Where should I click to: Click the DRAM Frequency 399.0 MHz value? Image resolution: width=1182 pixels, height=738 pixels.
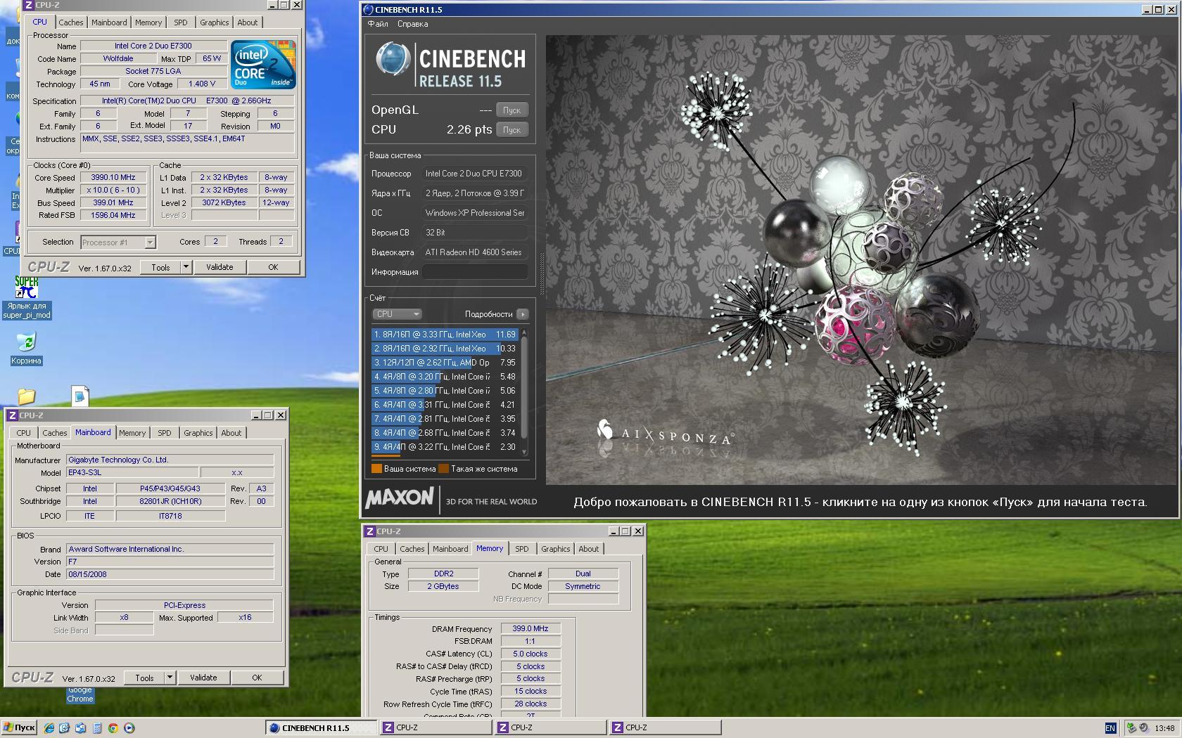(x=530, y=629)
